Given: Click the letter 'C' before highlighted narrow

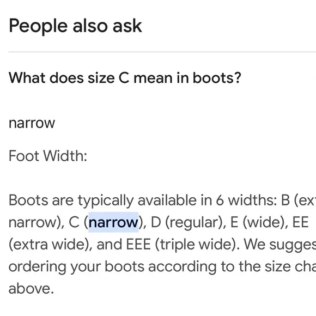Looking at the screenshot, I should tap(74, 222).
